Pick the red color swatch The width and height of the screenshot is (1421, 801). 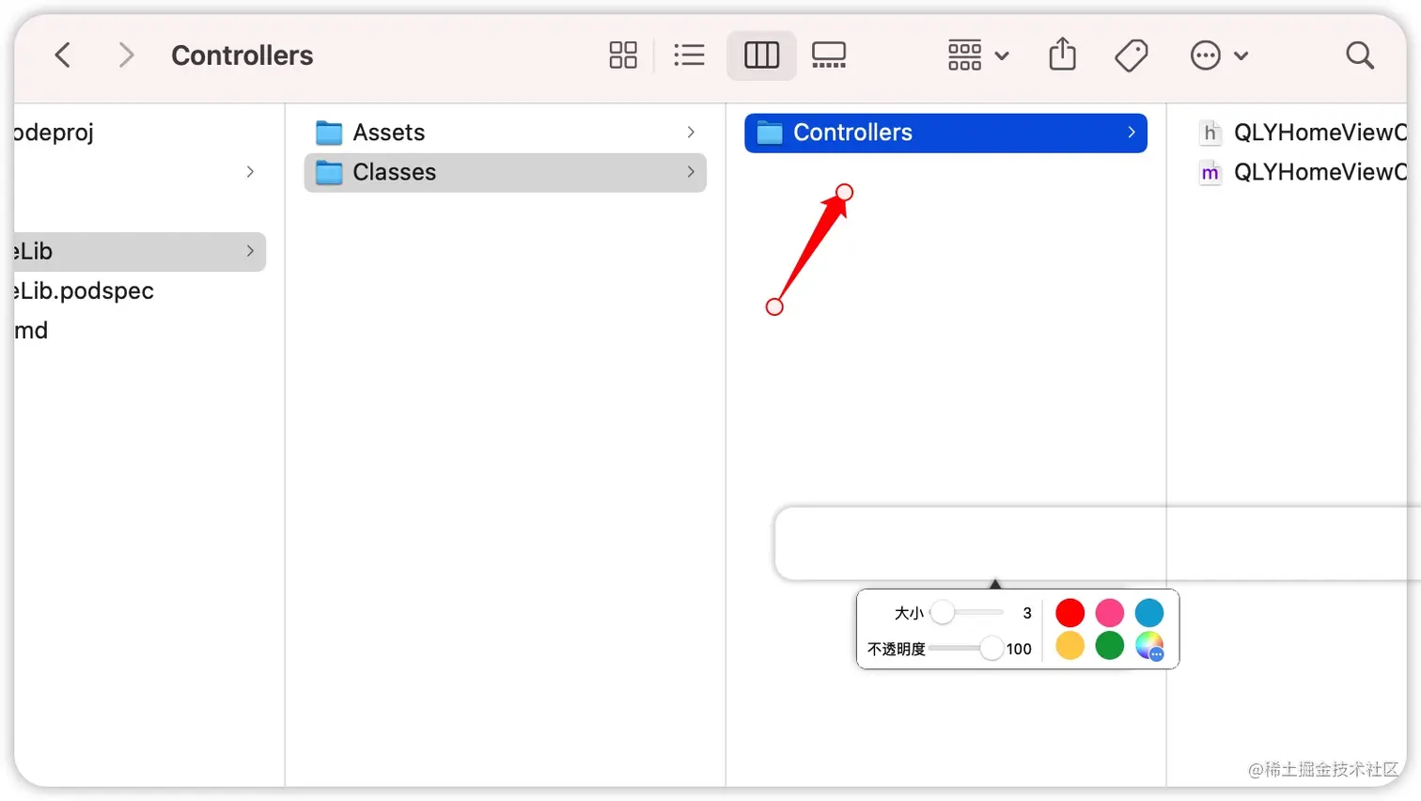[1070, 613]
